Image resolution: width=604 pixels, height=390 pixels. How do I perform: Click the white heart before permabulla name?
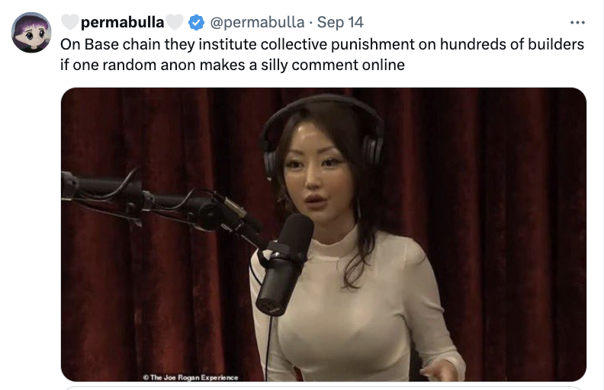tap(69, 22)
